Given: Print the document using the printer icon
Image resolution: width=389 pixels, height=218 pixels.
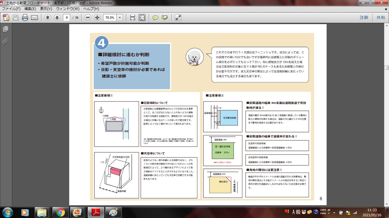Looking at the screenshot, I should 25,17.
